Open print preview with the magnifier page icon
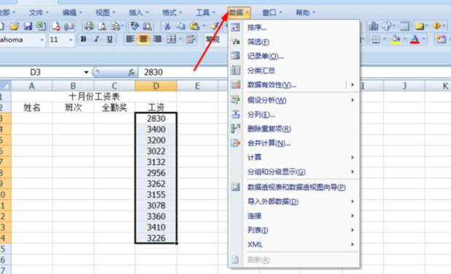 coord(102,26)
